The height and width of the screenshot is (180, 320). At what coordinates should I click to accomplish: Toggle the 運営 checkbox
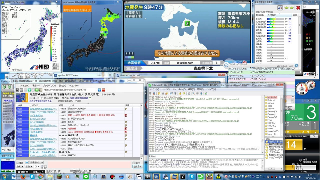pos(18,163)
